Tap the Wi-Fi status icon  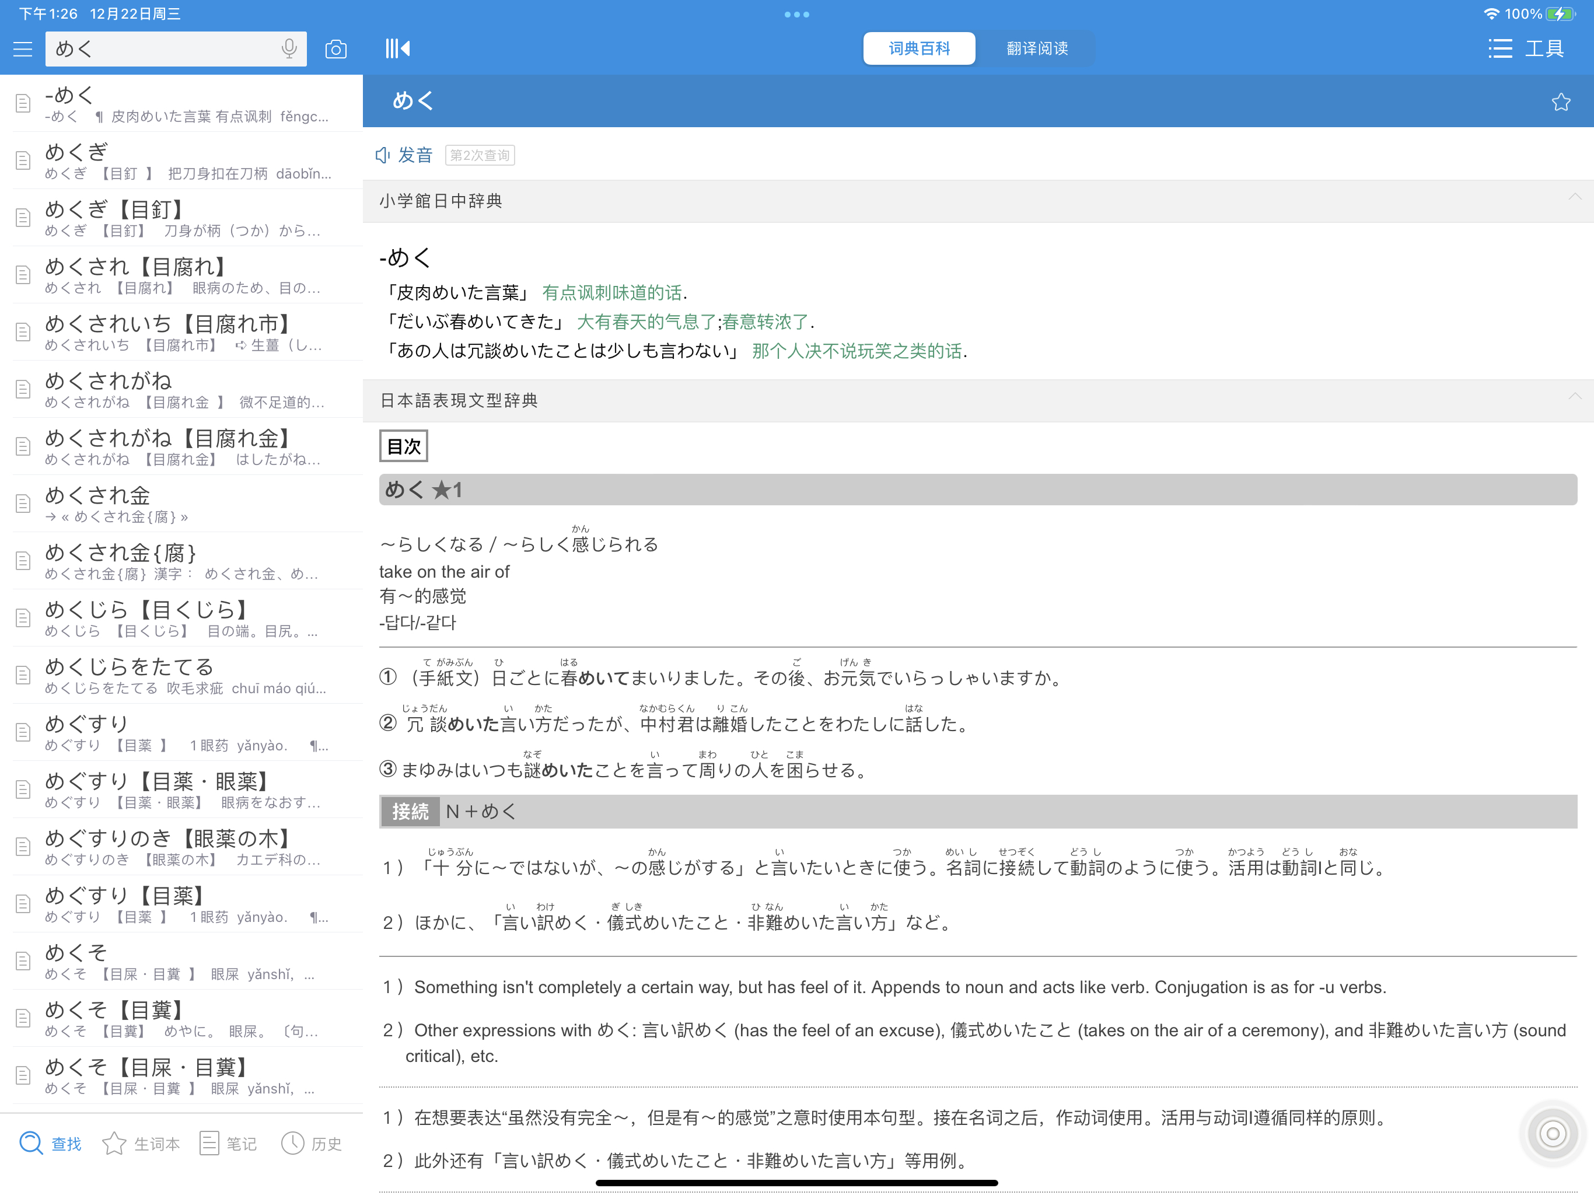(1491, 15)
